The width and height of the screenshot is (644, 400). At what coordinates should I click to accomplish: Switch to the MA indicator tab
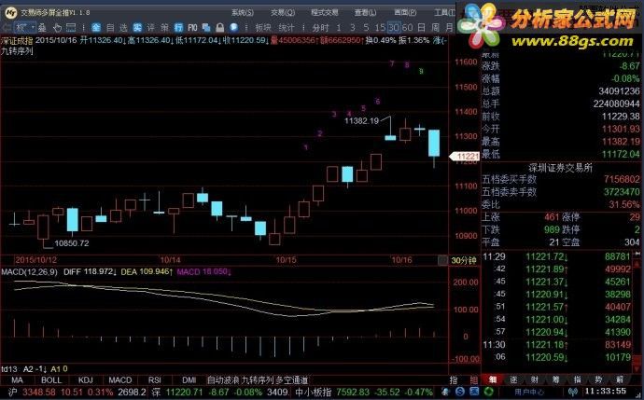[17, 379]
